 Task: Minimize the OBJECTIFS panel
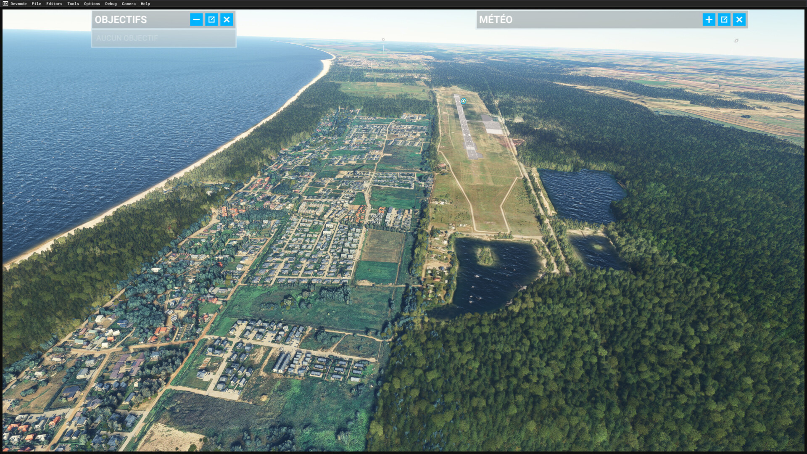(196, 19)
